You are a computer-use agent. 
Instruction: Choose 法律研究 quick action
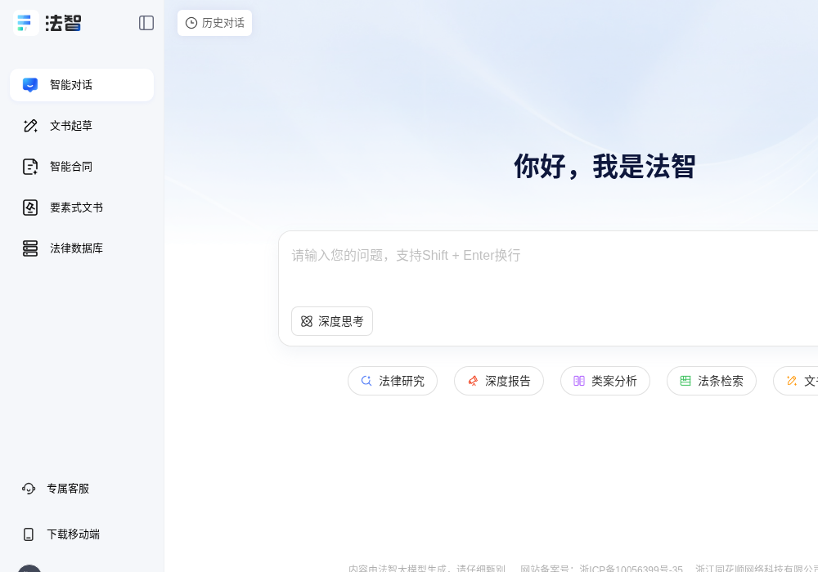(393, 381)
